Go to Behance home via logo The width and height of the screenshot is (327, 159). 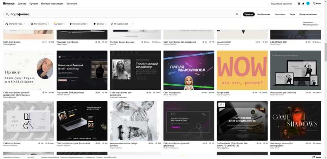point(9,4)
